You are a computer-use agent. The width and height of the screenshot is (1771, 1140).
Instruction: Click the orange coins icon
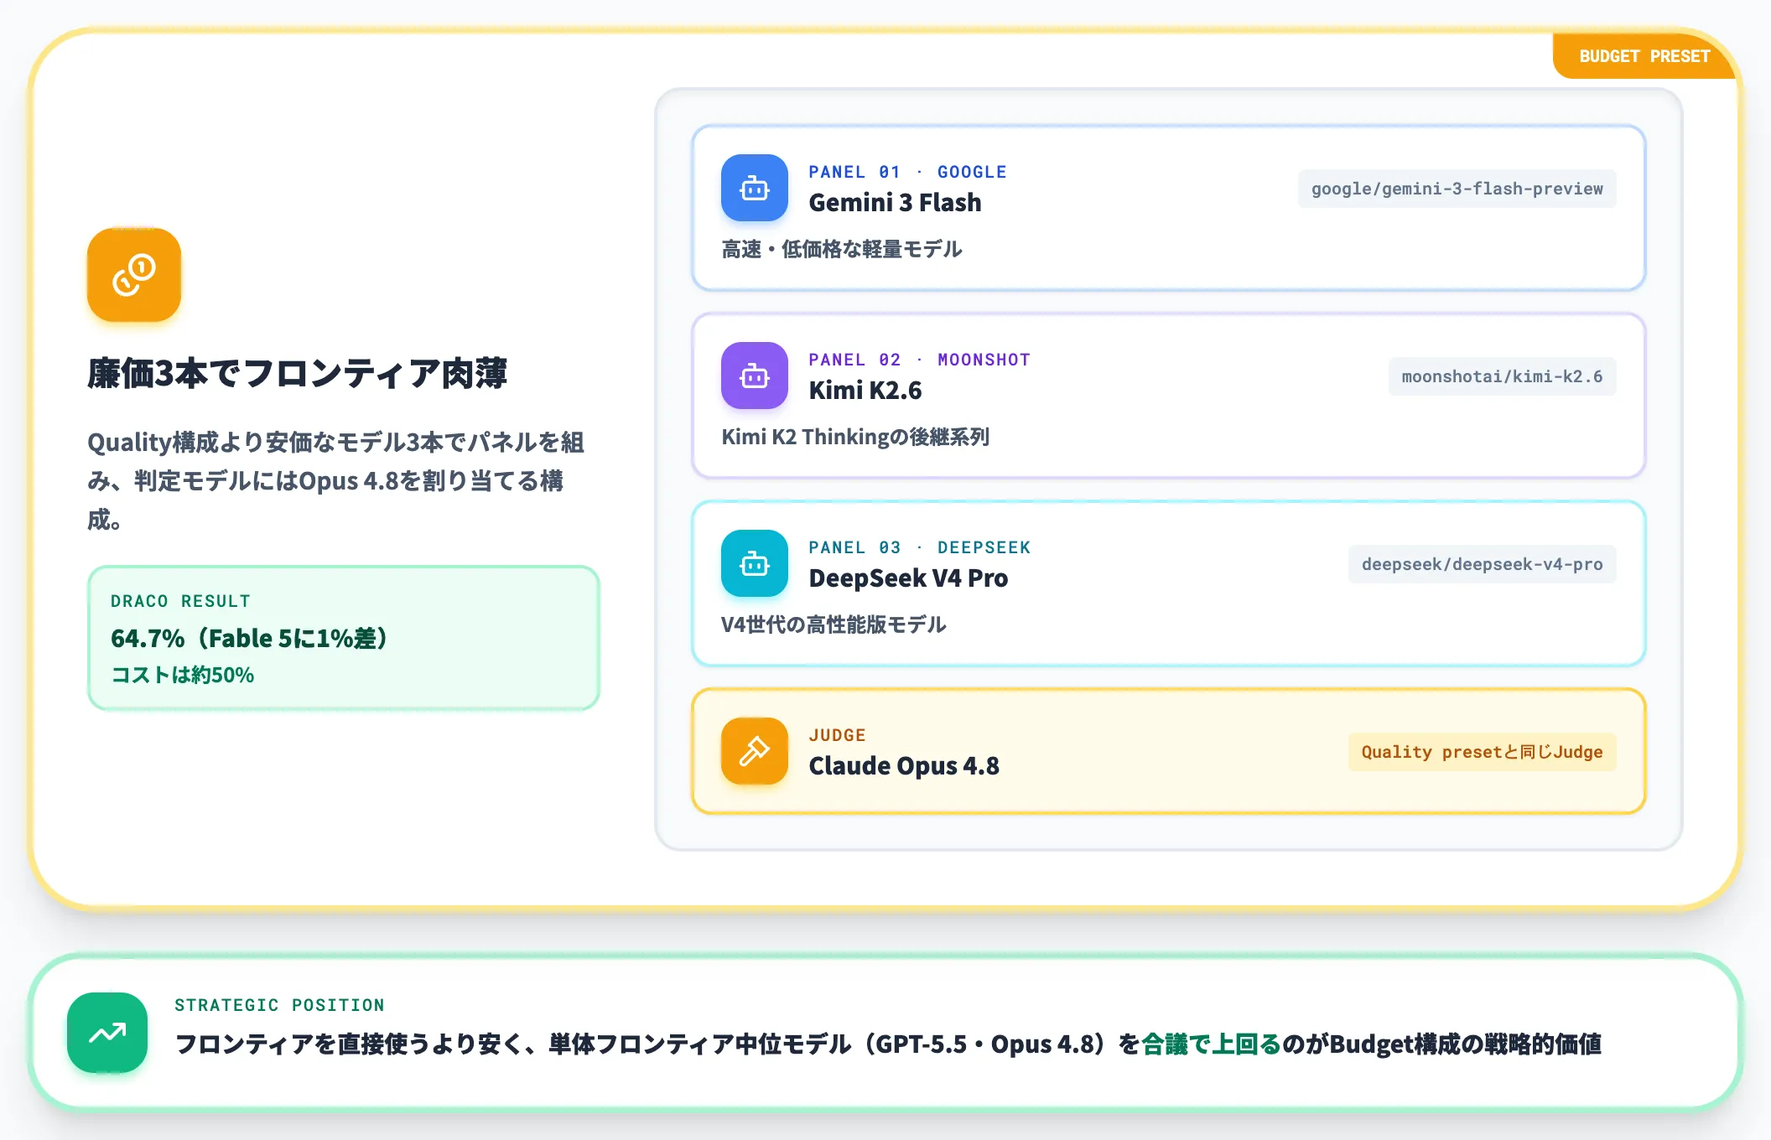[134, 275]
